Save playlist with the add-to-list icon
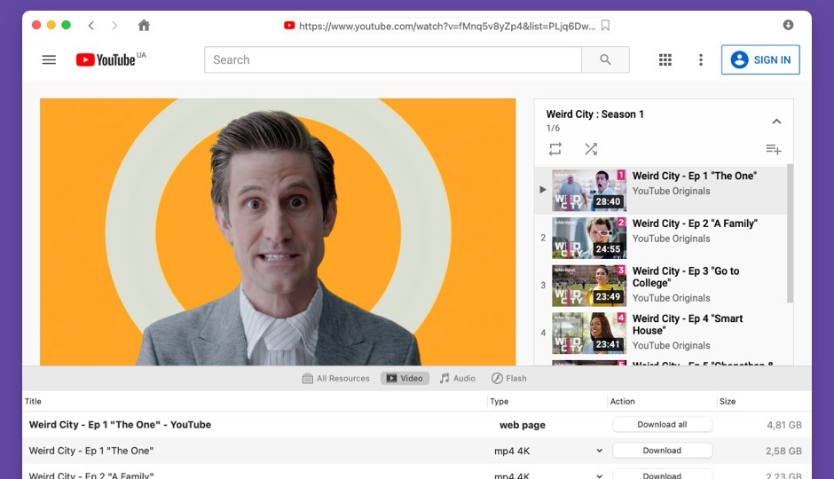 (x=774, y=149)
